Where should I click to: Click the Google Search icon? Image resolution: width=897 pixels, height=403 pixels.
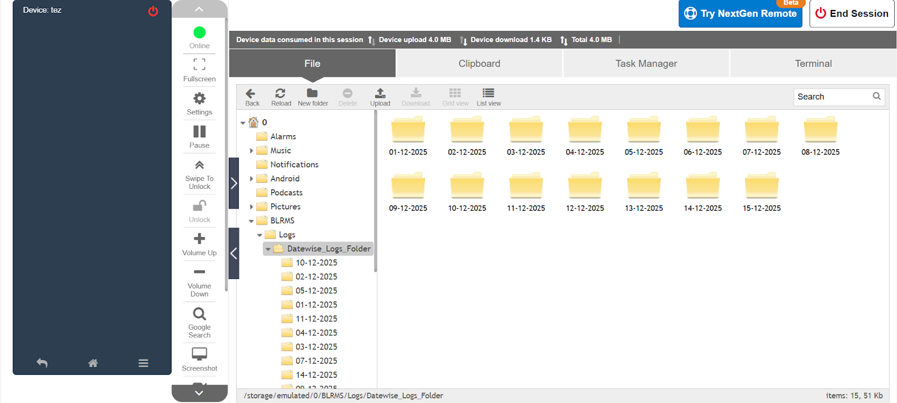199,314
